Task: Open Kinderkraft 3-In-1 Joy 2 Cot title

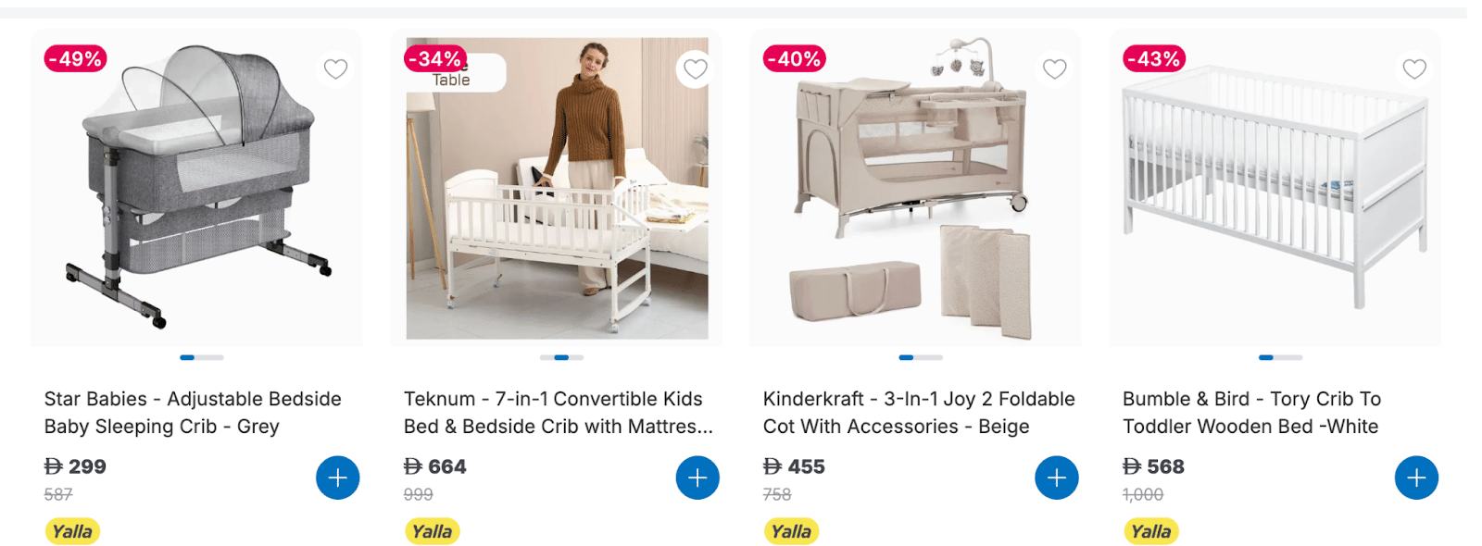Action: coord(919,413)
